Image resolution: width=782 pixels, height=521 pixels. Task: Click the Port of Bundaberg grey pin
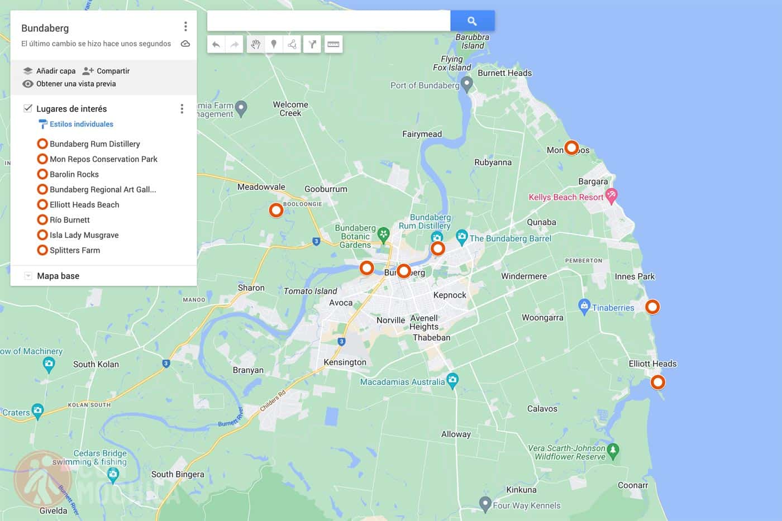467,84
